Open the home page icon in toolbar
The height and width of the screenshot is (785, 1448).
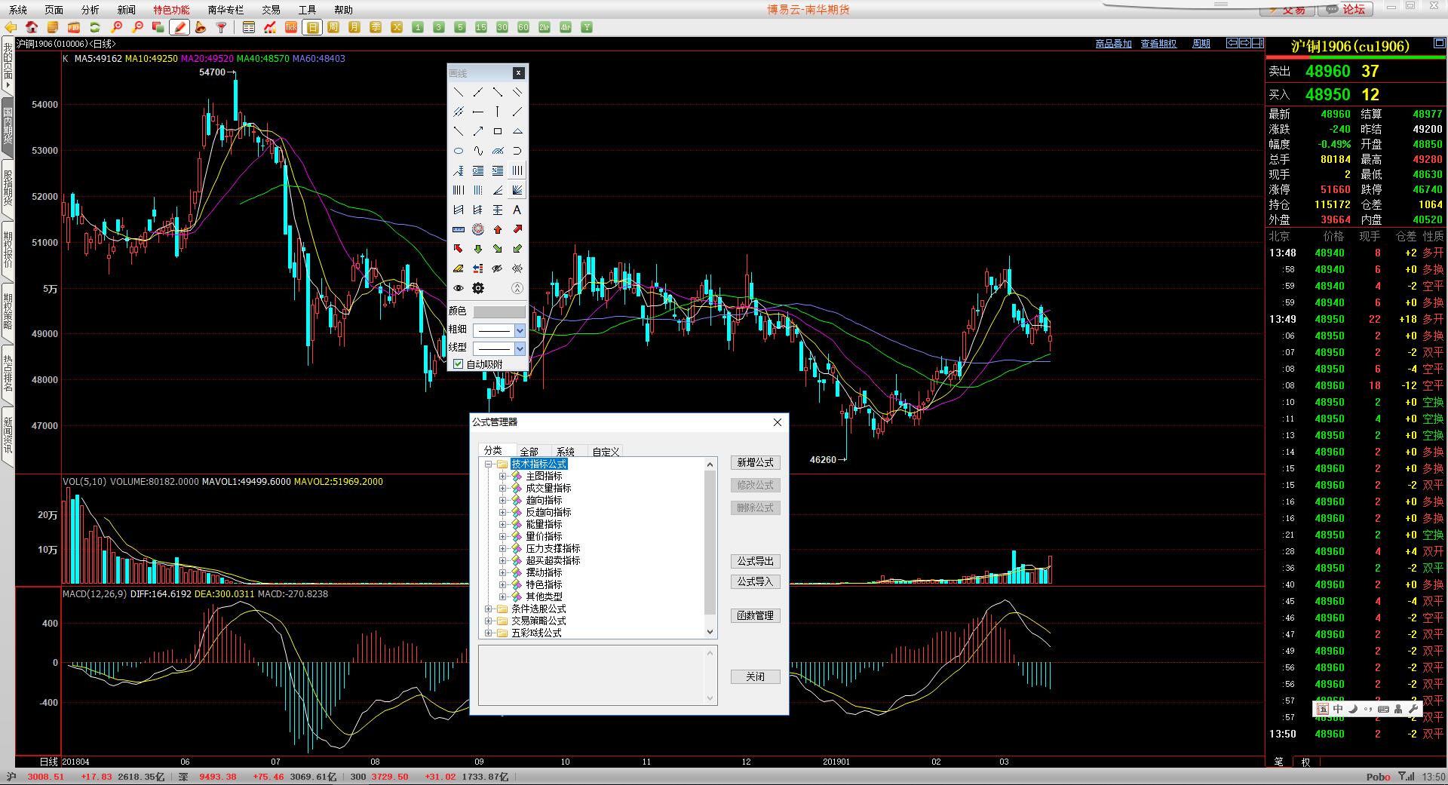click(32, 27)
